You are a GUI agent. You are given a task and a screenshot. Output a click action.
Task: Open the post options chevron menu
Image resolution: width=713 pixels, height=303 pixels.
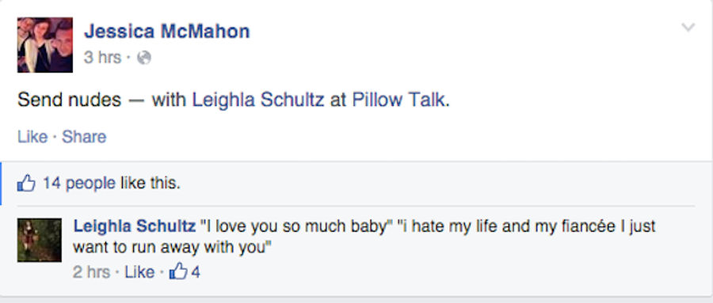pos(688,28)
